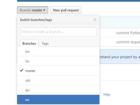Click the blue project help banner
Image resolution: width=140 pixels, height=105 pixels.
coord(120,57)
